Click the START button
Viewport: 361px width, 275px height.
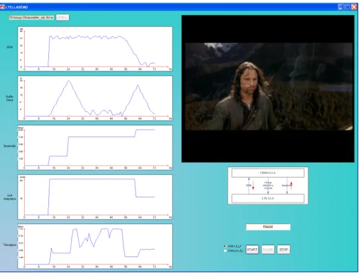pyautogui.click(x=252, y=250)
